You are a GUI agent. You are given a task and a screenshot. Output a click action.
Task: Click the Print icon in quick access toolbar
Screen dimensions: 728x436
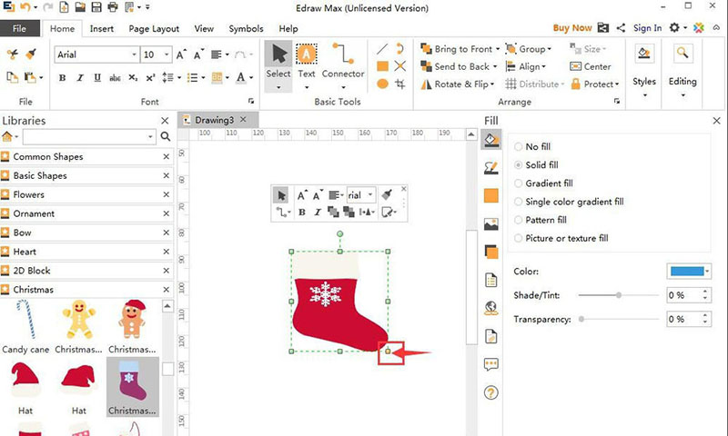coord(112,7)
